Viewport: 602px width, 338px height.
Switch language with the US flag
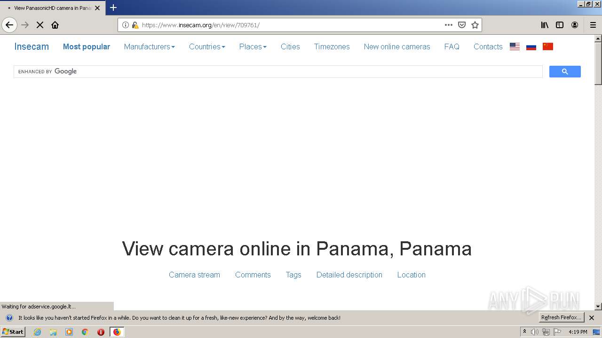pyautogui.click(x=515, y=46)
